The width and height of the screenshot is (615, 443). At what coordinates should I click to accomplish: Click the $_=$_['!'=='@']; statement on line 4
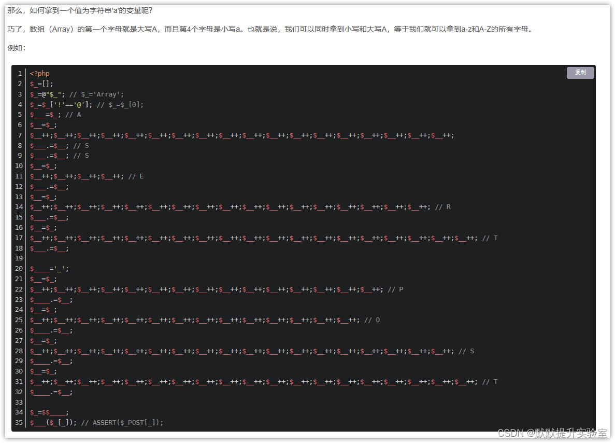coord(60,104)
